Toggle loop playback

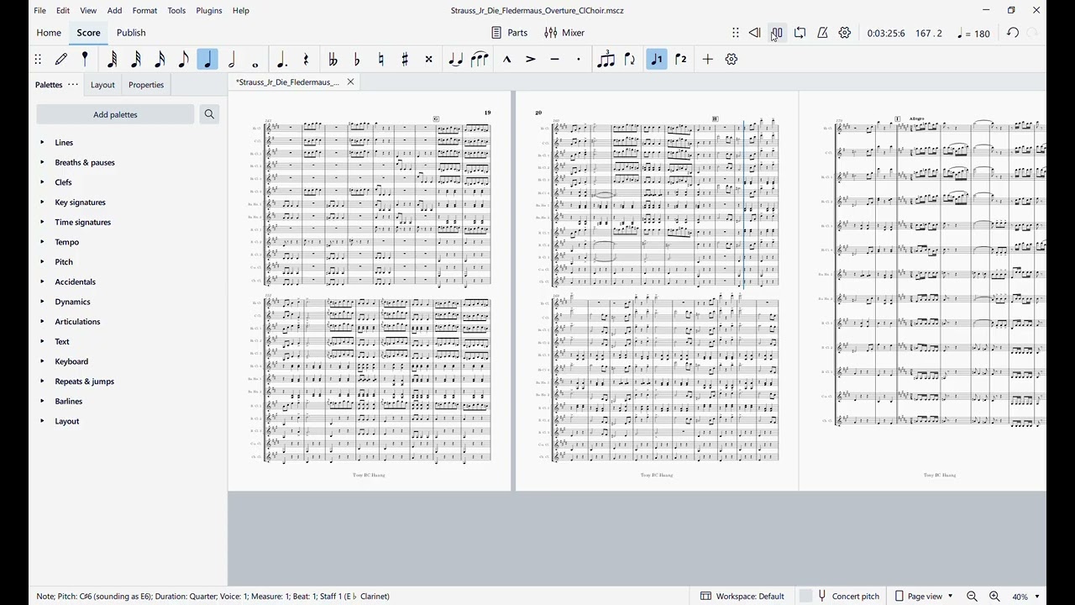pyautogui.click(x=800, y=34)
